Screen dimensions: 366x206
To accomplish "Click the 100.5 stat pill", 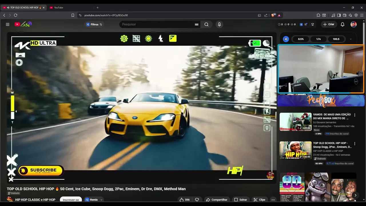I will pos(336,39).
